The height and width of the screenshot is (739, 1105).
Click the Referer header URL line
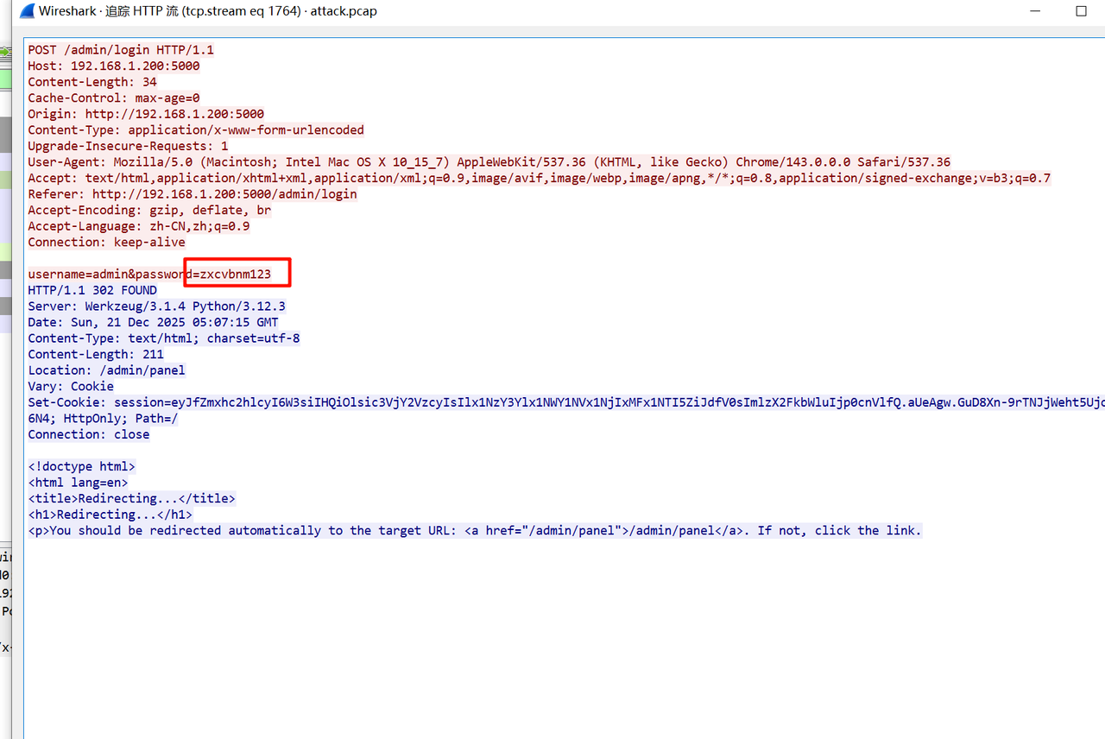point(192,194)
